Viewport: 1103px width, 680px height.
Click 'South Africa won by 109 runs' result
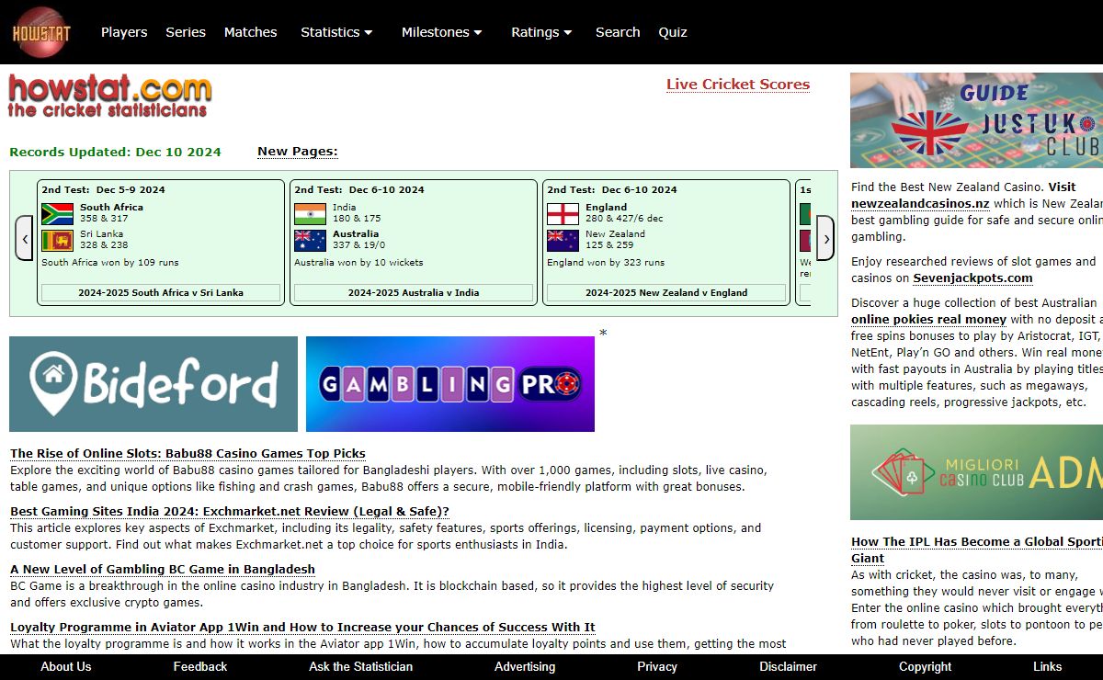tap(110, 263)
